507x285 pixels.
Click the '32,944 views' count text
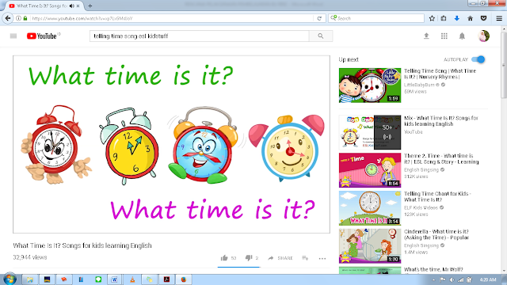(30, 257)
